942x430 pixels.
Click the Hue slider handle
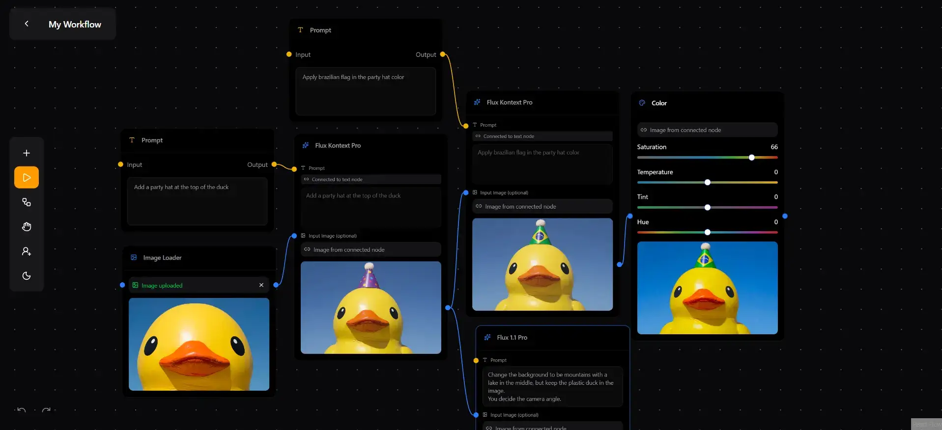708,232
